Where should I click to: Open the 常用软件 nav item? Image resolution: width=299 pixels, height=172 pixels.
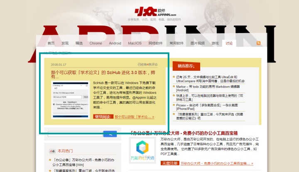[x=176, y=43]
